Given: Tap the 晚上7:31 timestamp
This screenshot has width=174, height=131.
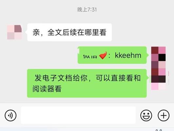Looking at the screenshot, I should tap(87, 9).
